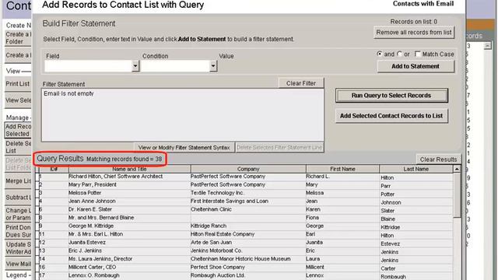The width and height of the screenshot is (498, 280).
Task: Click the Last Name column header
Action: point(416,169)
